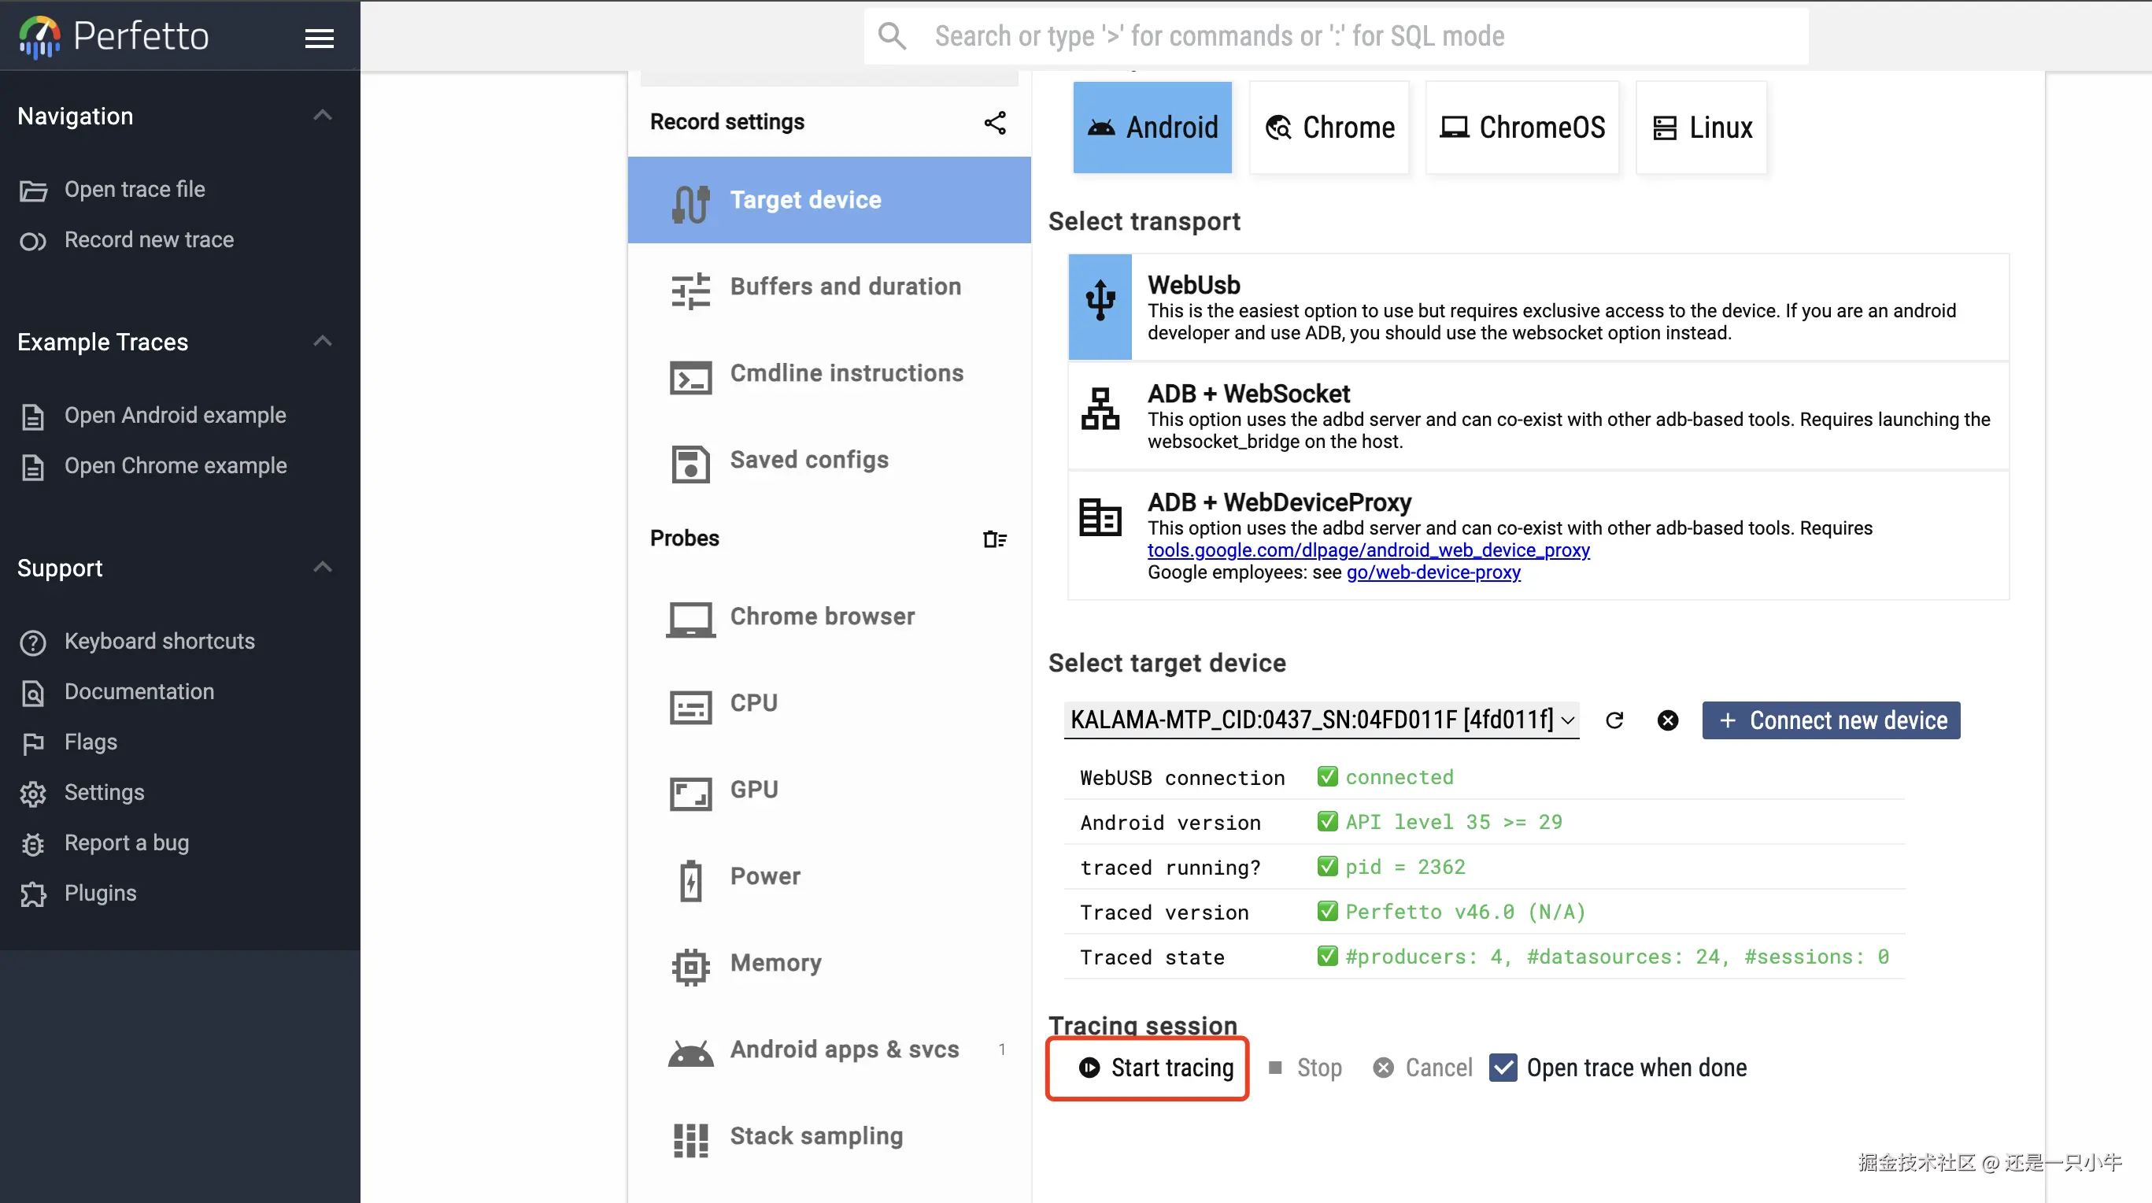The image size is (2152, 1203).
Task: Switch to the Chrome platform tab
Action: (1329, 127)
